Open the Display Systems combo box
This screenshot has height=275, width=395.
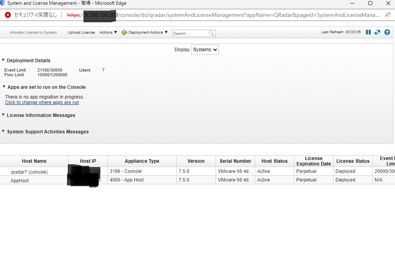(205, 50)
